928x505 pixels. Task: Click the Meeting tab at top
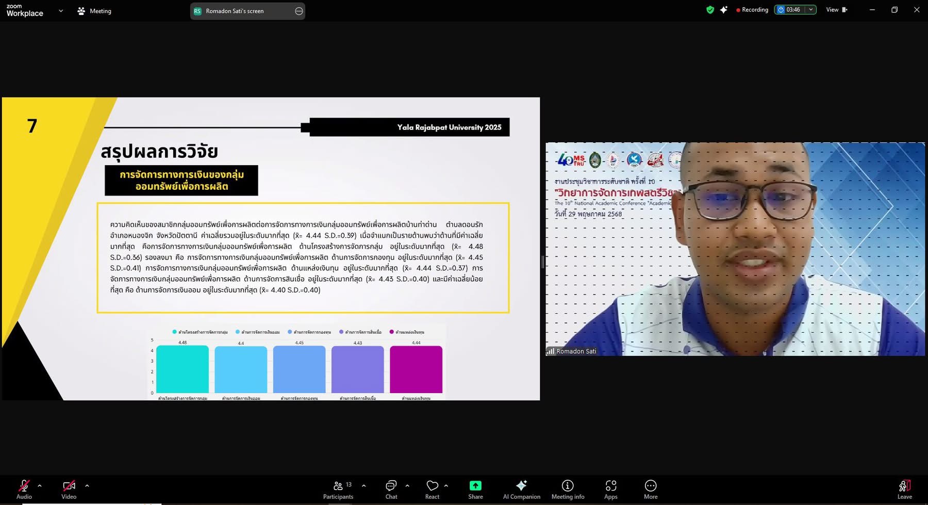[x=94, y=11]
